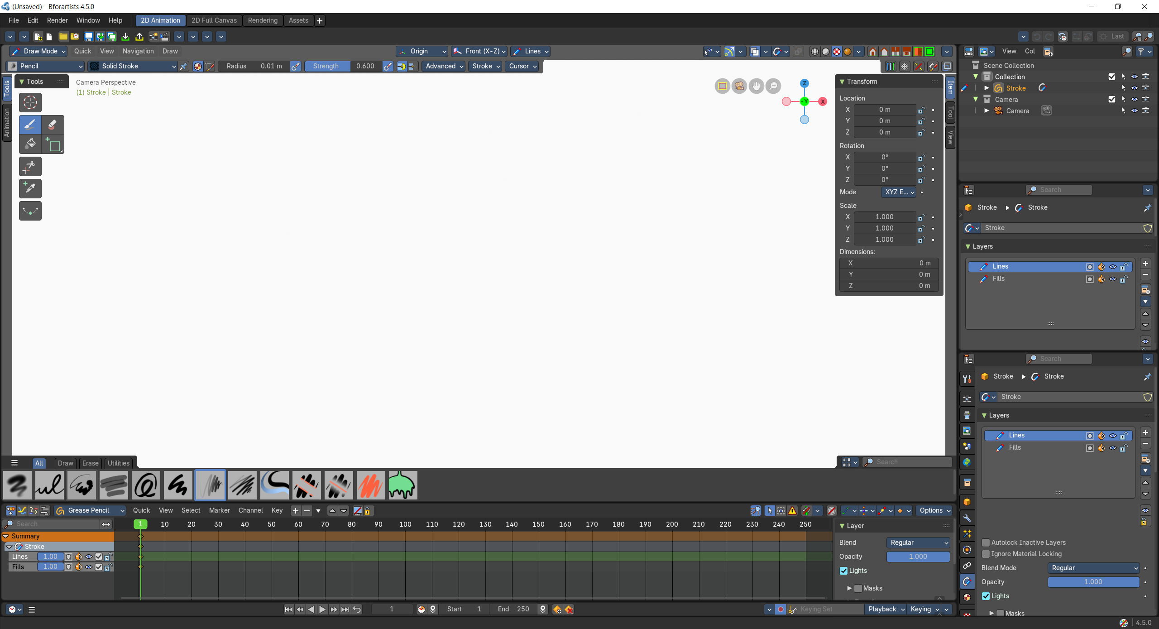Toggle Collection exclude checkbox in the outliner
This screenshot has height=629, width=1159.
(1112, 77)
